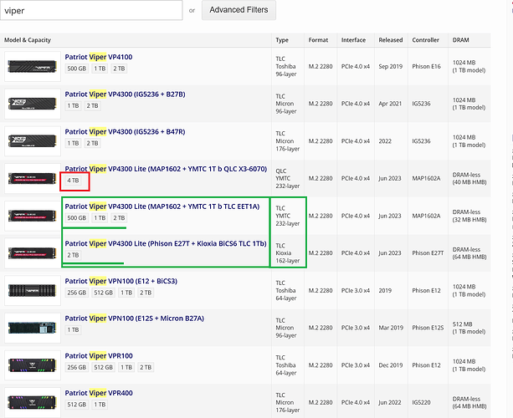The width and height of the screenshot is (513, 418).
Task: Open the Patriot Viper VPR400 link
Action: 99,393
